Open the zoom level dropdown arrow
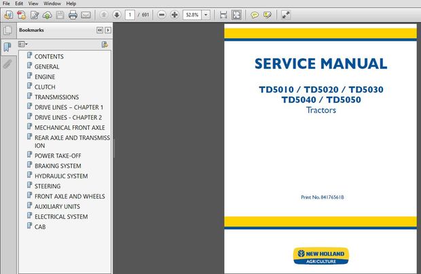Viewport: 421px width, 274px height. pyautogui.click(x=206, y=15)
